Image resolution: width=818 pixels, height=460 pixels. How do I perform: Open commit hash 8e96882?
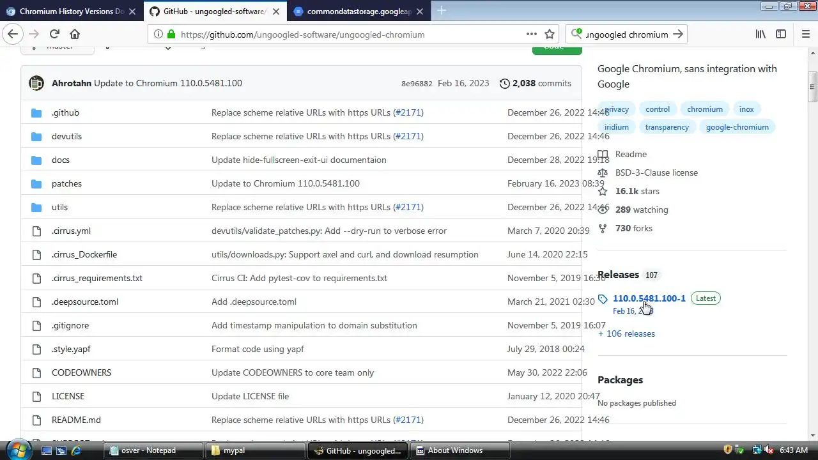pos(417,84)
